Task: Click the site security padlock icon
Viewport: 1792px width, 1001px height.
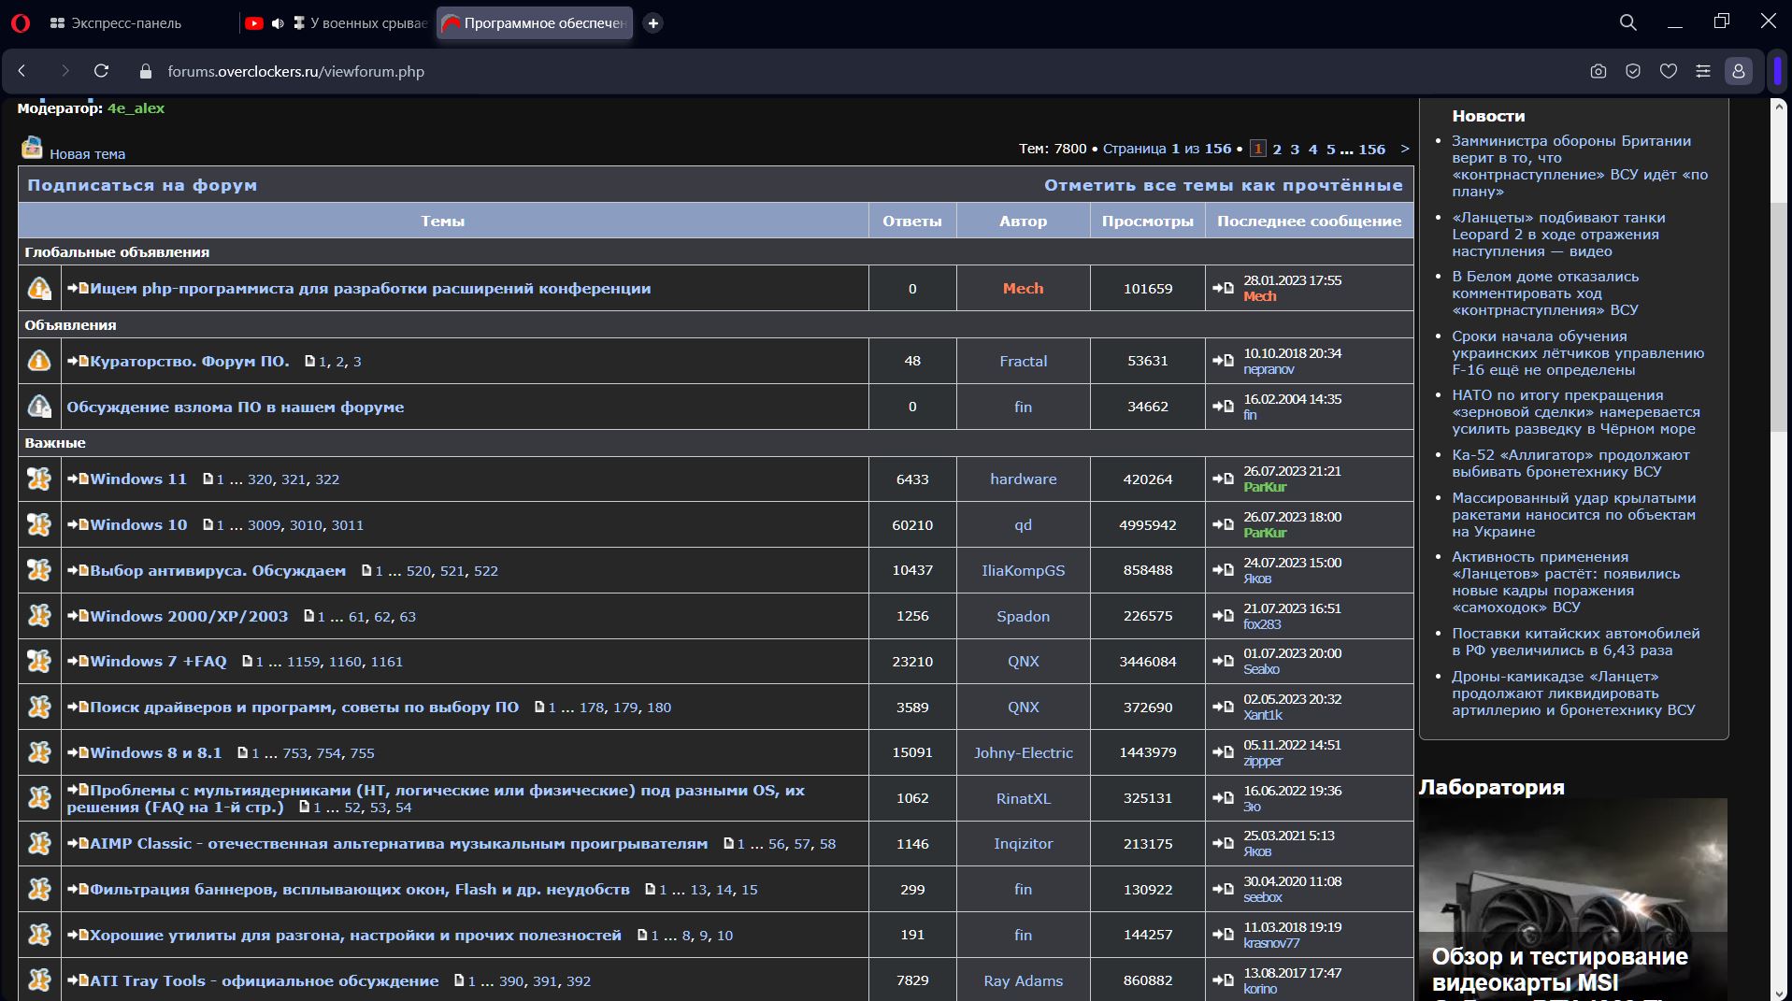Action: [144, 71]
